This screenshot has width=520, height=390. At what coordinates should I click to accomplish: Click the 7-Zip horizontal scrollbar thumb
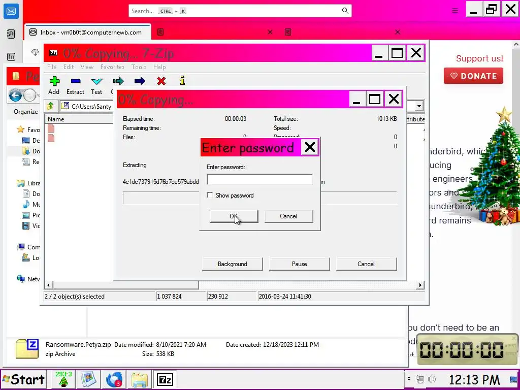point(126,285)
